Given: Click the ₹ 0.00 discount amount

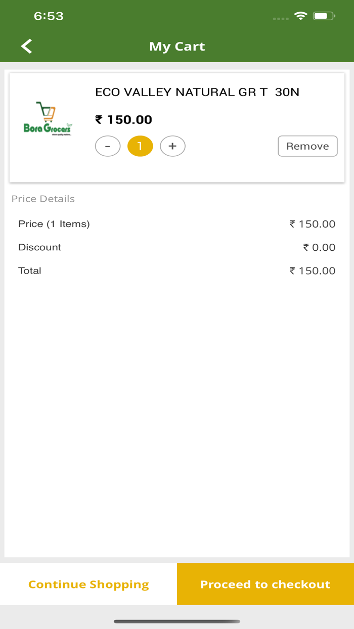Looking at the screenshot, I should point(319,247).
